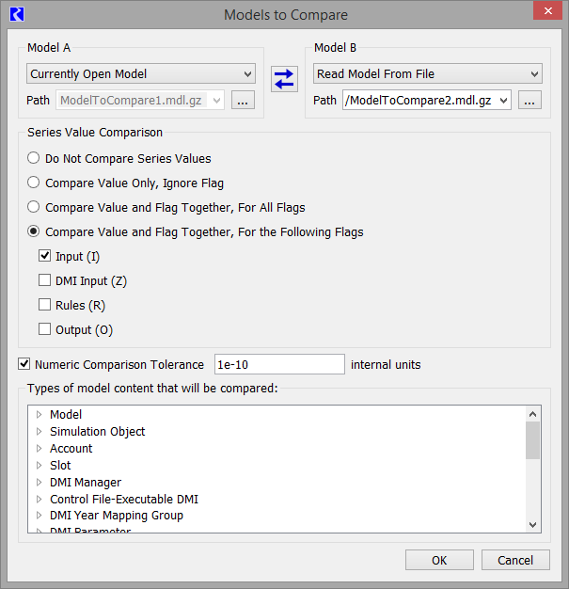The image size is (569, 589).
Task: Expand the DMI Manager tree node
Action: tap(40, 483)
